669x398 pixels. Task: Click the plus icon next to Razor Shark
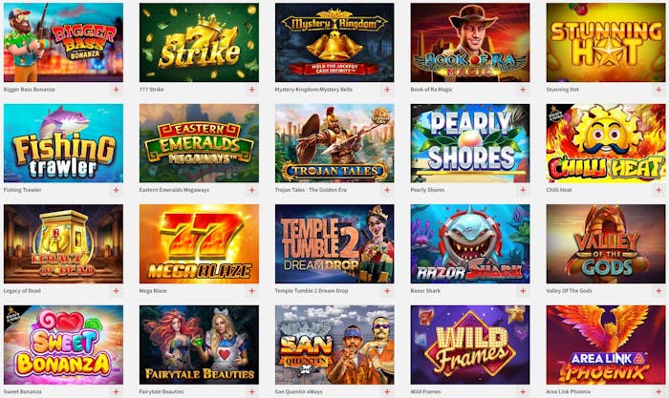(523, 290)
